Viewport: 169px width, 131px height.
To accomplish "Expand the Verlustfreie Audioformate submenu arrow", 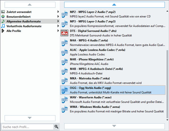I will (58, 26).
